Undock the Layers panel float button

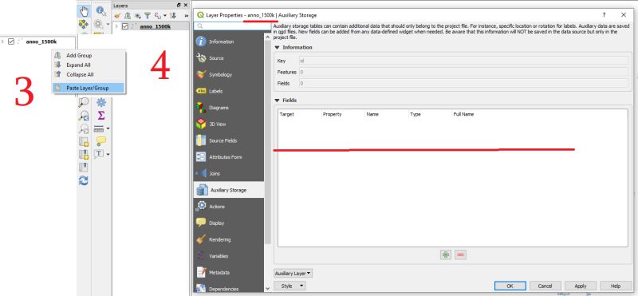(178, 6)
